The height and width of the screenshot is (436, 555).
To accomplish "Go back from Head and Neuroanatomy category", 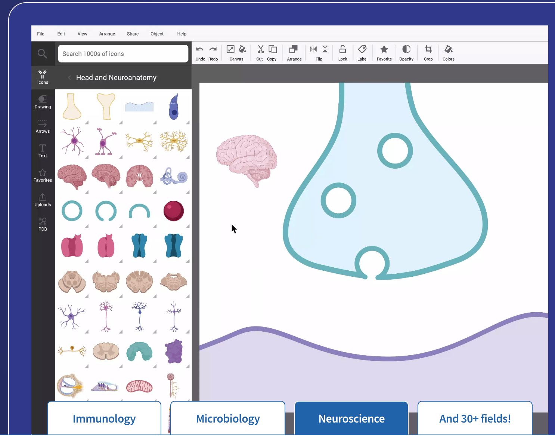I will point(69,77).
